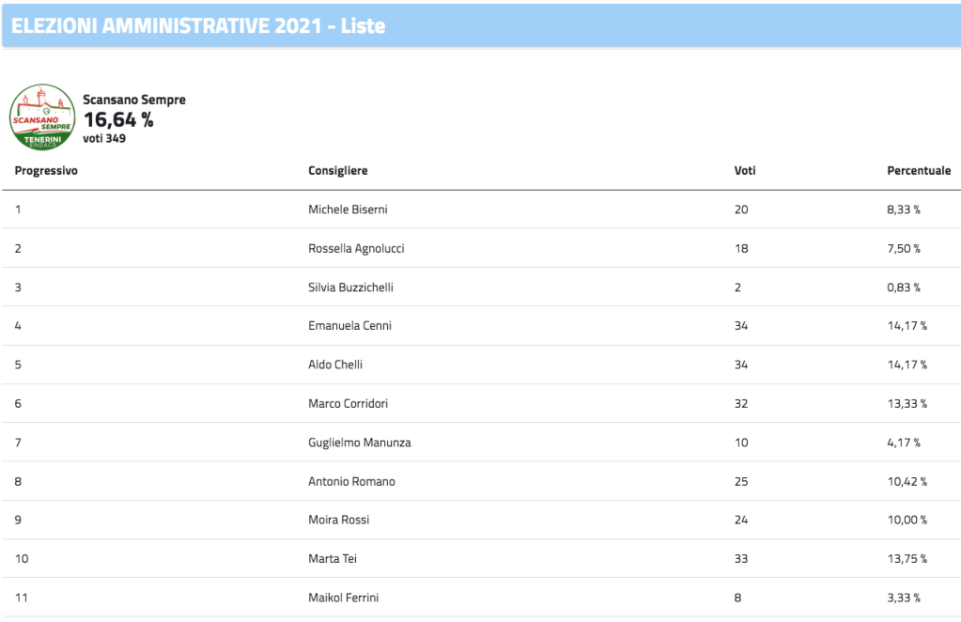Select candidate Michele Biserni

[346, 210]
